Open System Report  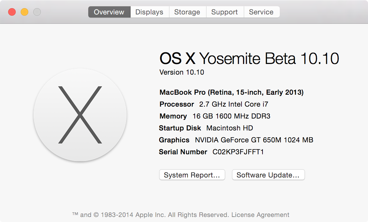coord(192,175)
